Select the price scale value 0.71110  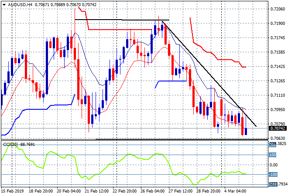pos(278,95)
